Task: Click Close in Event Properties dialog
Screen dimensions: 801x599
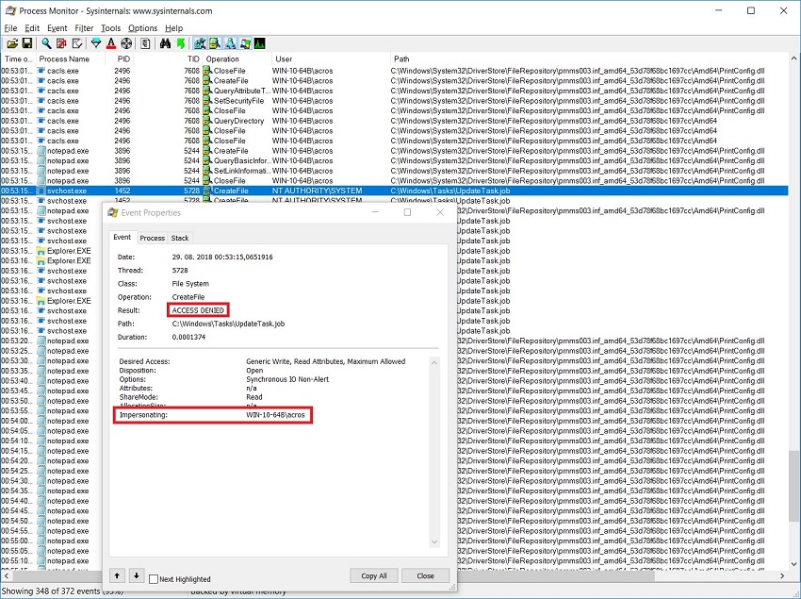Action: pyautogui.click(x=425, y=575)
